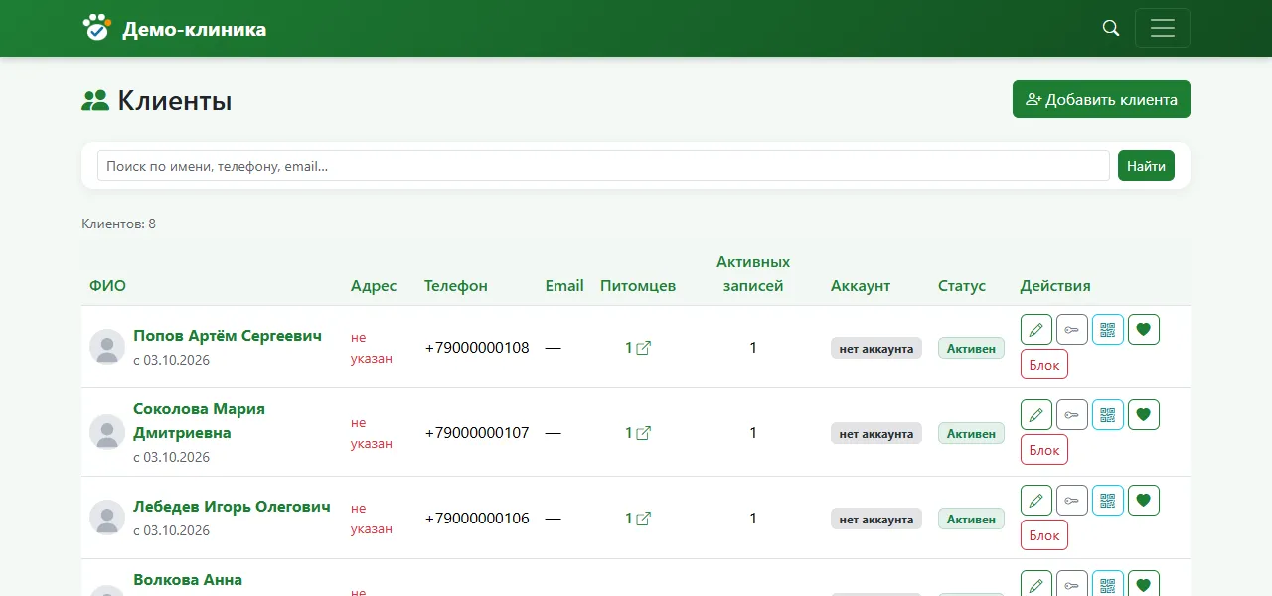Focus the client search field
Viewport: 1272px width, 596px height.
click(603, 166)
